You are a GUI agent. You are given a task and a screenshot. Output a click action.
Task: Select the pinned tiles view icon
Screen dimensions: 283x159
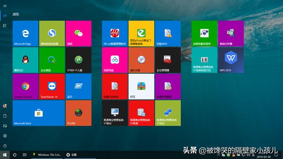(x=5, y=16)
